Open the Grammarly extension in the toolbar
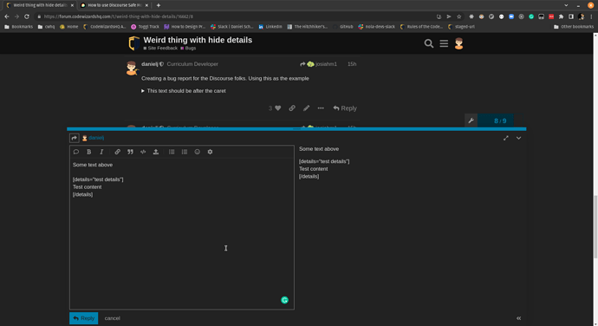The height and width of the screenshot is (326, 598). (x=531, y=16)
